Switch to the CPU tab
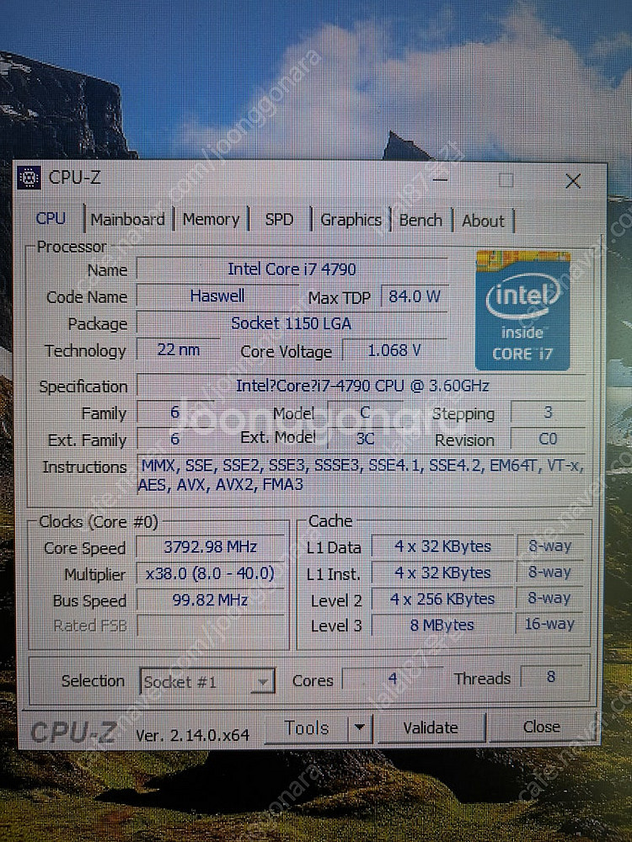Image resolution: width=632 pixels, height=842 pixels. click(x=51, y=219)
